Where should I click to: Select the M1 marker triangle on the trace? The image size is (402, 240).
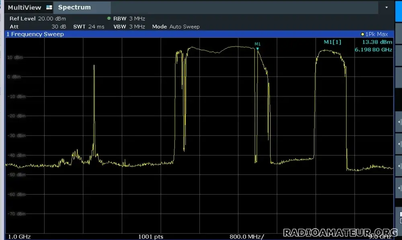(257, 49)
